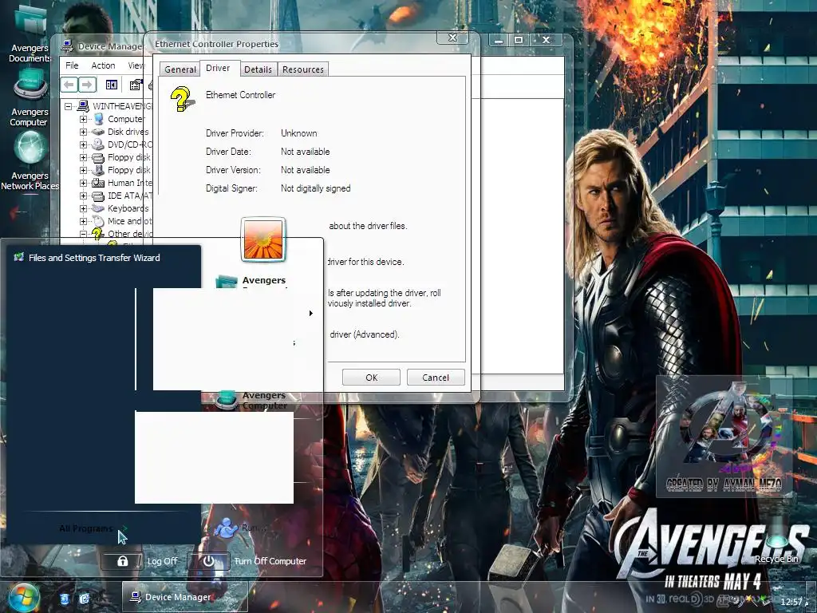Collapse the WINTHEAVENGE root node
This screenshot has height=613, width=817.
[x=68, y=106]
